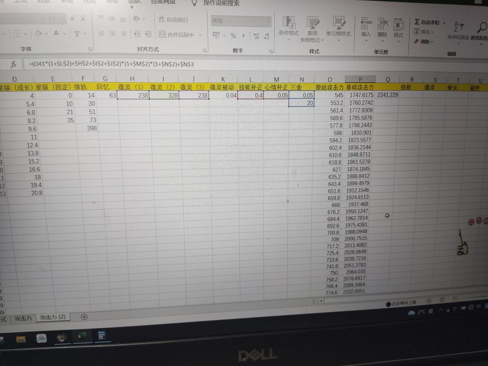Apply comma style format
This screenshot has height=366, width=488.
pos(244,36)
